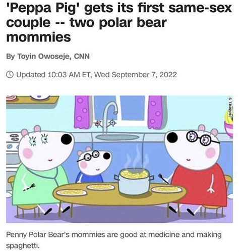Click CNN in the byline
The width and height of the screenshot is (239, 252).
tap(82, 56)
